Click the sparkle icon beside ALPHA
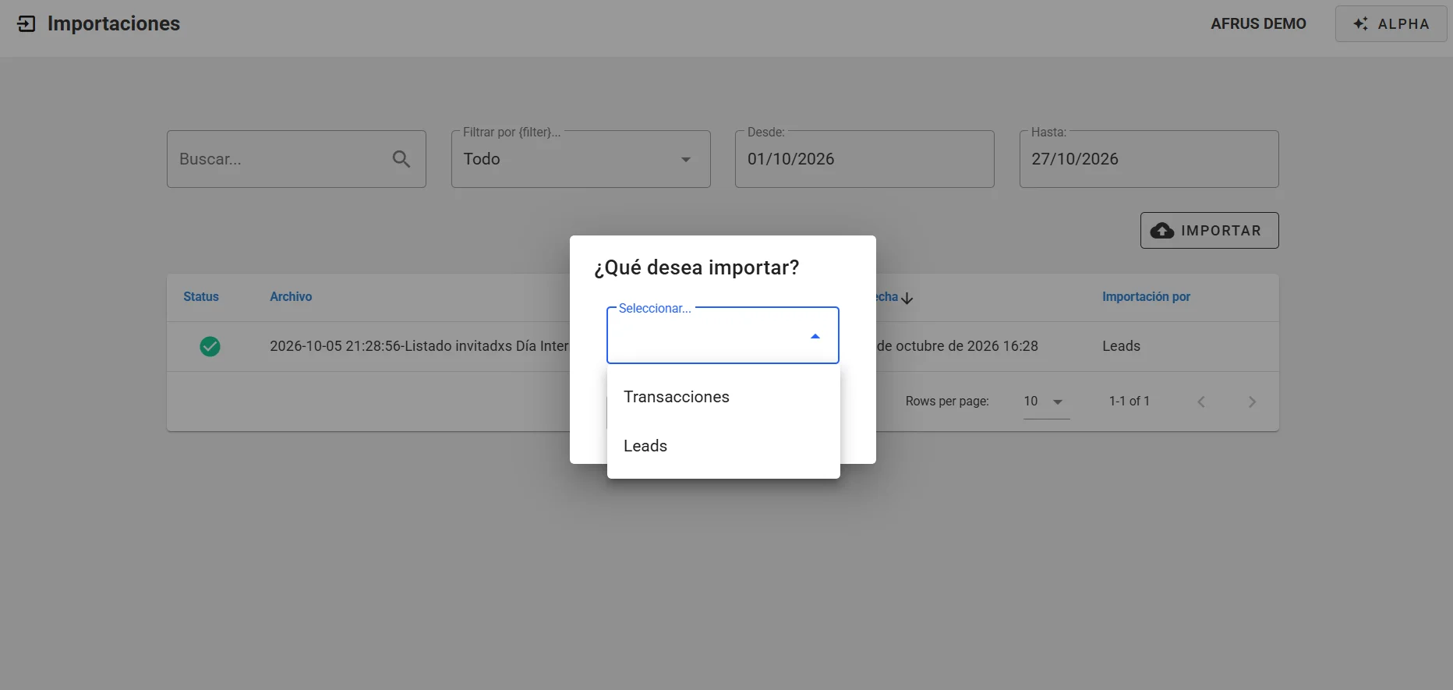 (x=1361, y=24)
